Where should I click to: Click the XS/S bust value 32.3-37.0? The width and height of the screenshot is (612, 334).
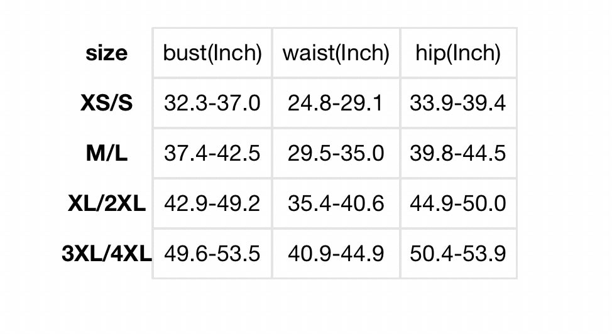coord(212,103)
